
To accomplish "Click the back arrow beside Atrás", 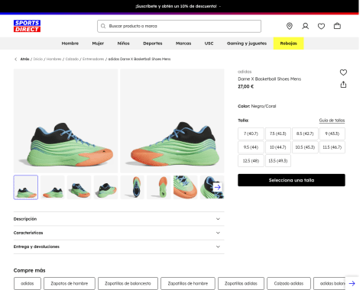I will [15, 59].
